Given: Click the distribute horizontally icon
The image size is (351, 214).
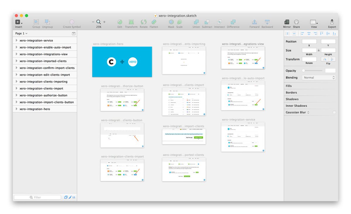Looking at the screenshot, I should (288, 34).
